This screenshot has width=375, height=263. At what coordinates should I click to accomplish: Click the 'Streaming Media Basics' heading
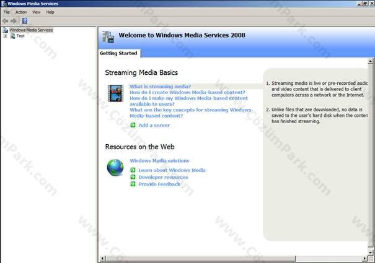click(141, 72)
